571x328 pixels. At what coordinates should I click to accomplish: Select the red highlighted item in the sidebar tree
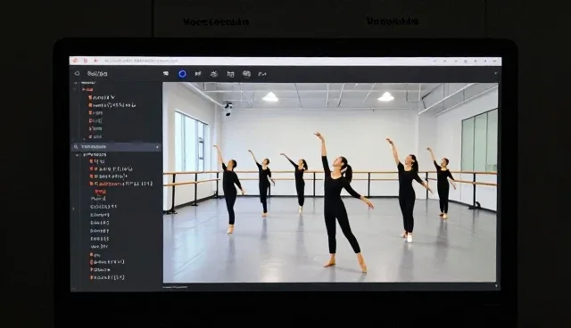[101, 192]
